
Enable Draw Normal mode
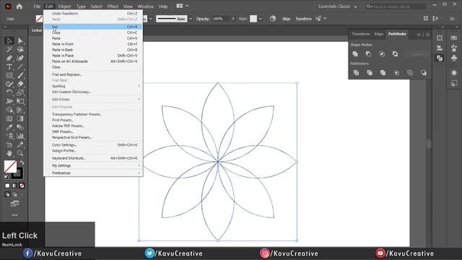[7, 194]
